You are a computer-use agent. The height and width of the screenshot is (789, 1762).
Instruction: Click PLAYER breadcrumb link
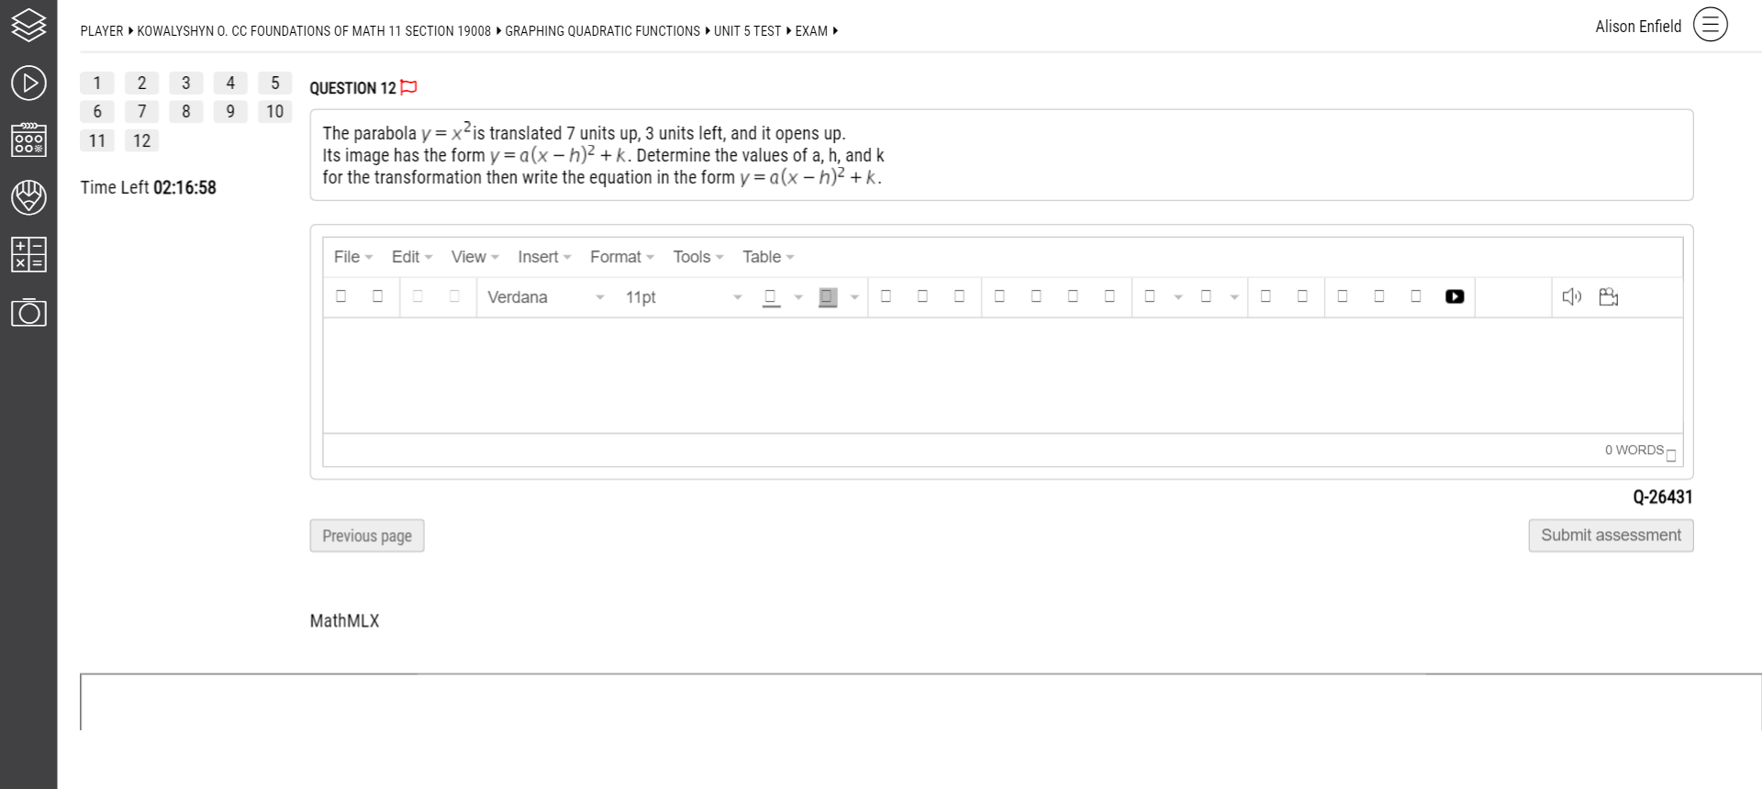coord(102,31)
